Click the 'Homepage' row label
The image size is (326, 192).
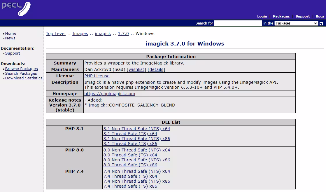(65, 94)
